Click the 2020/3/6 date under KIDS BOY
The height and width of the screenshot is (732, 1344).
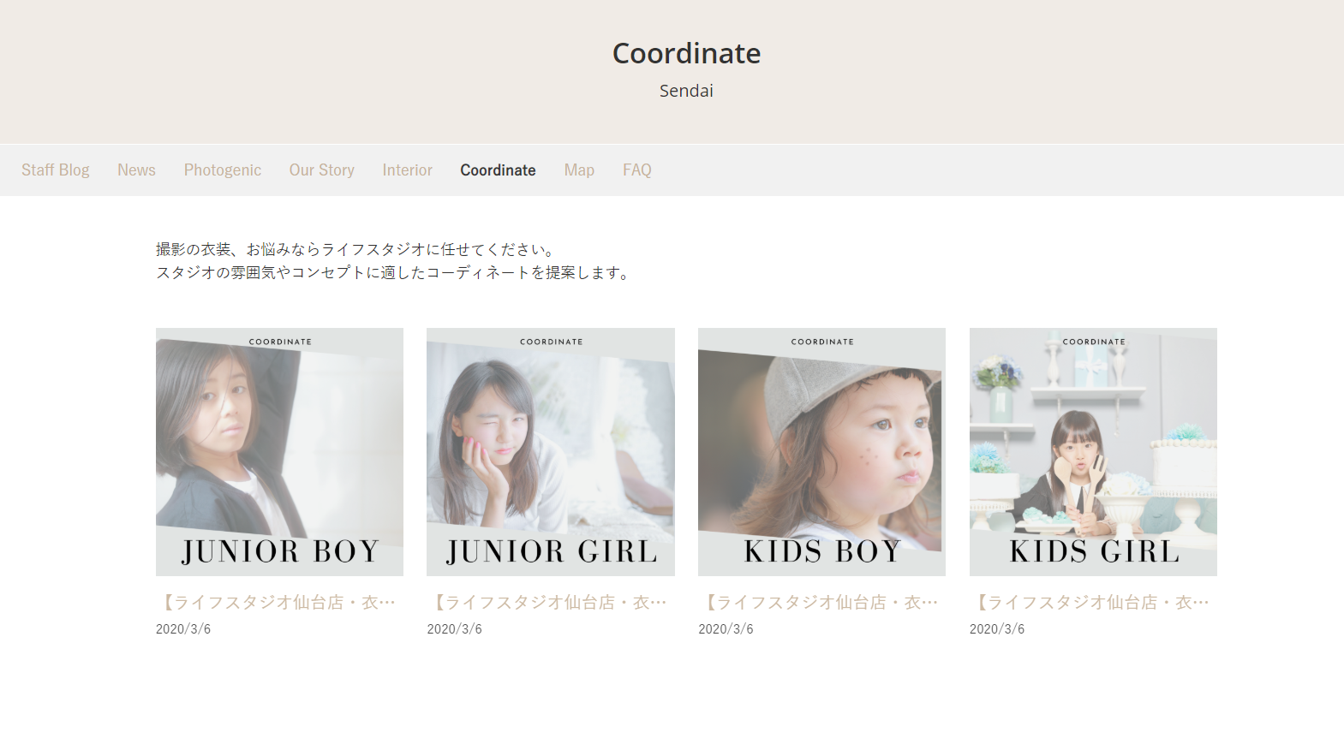726,629
